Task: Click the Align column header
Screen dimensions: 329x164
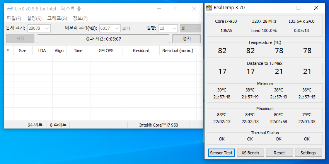Action: coord(60,51)
